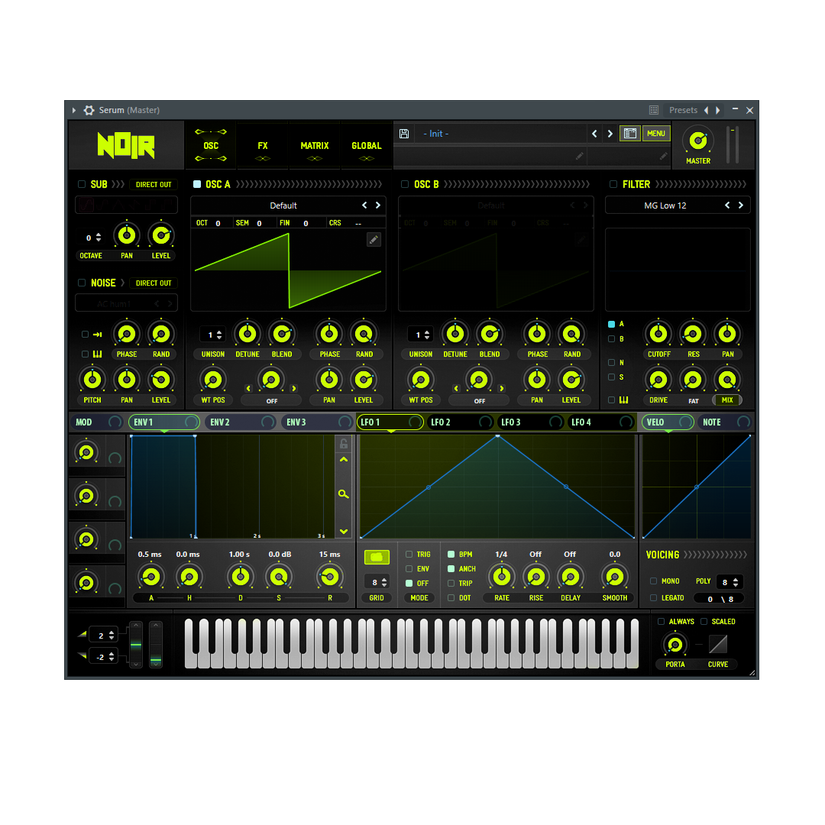Image resolution: width=825 pixels, height=825 pixels.
Task: Click the pencil edit icon in OSC A wavetable
Action: (x=374, y=240)
